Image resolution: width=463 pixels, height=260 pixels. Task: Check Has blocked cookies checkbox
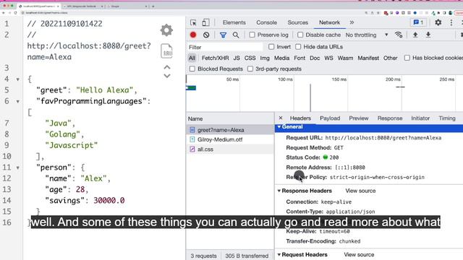[x=407, y=58]
